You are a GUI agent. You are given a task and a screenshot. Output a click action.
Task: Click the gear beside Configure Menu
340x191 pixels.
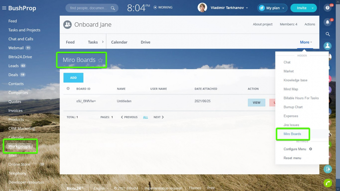311,149
